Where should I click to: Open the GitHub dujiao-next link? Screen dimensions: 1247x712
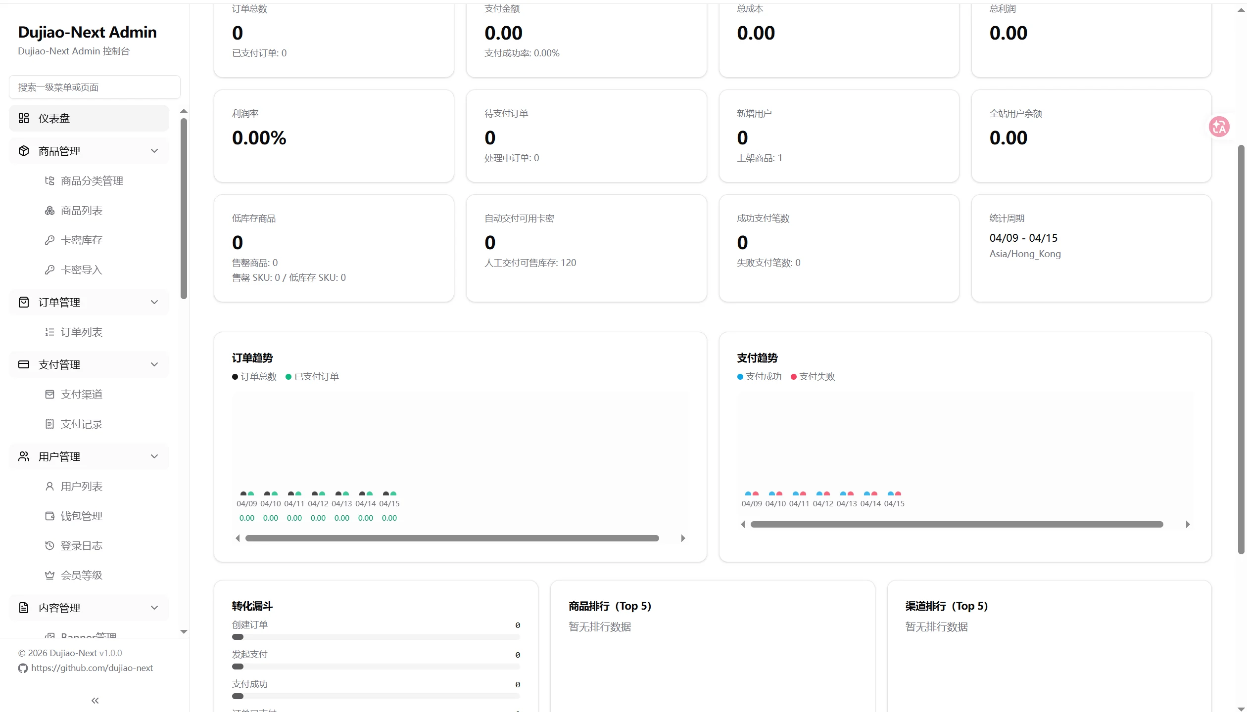[x=92, y=668]
